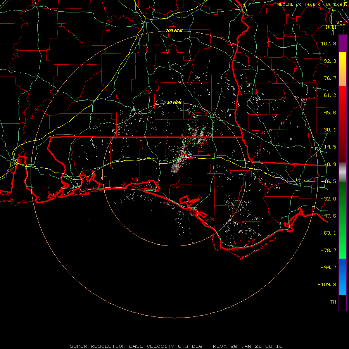Image resolution: width=349 pixels, height=349 pixels.
Task: Click the -47.6 velocity scale value
Action: (x=328, y=216)
